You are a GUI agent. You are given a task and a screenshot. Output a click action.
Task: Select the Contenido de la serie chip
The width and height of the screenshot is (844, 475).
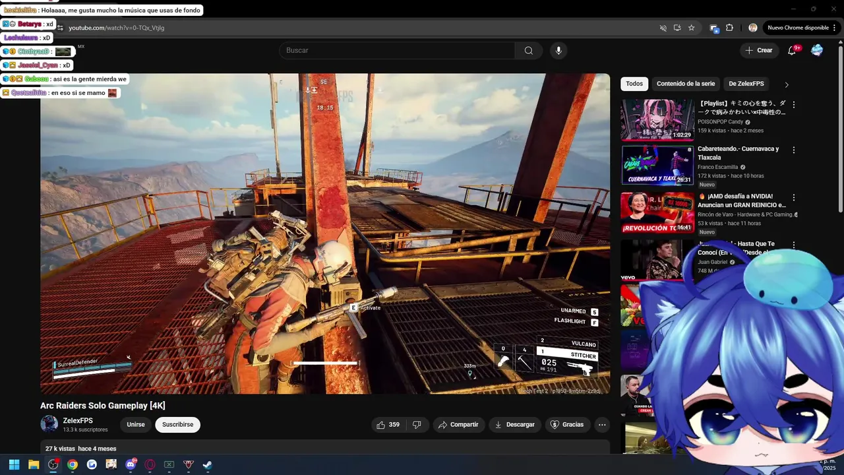(686, 84)
